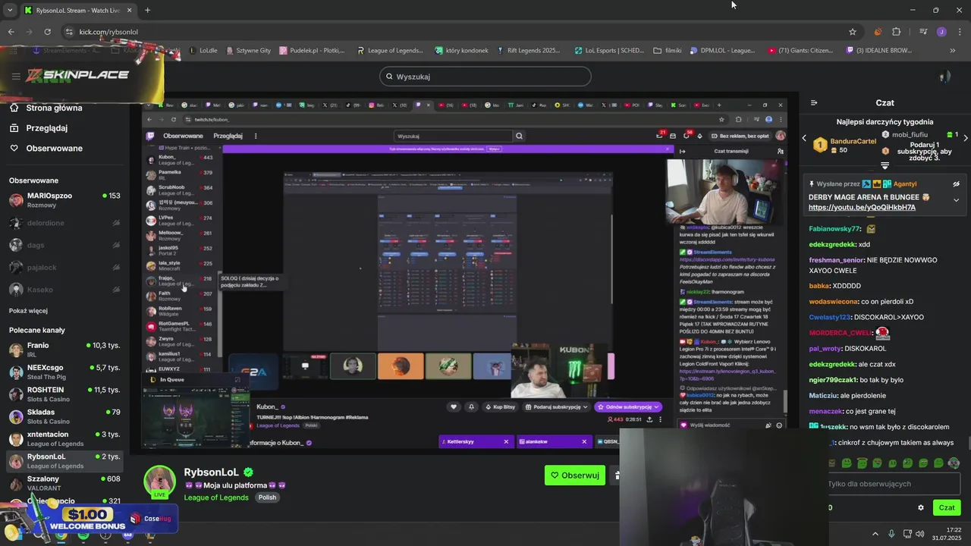971x546 pixels.
Task: Open the offline delordione channel
Action: click(64, 223)
